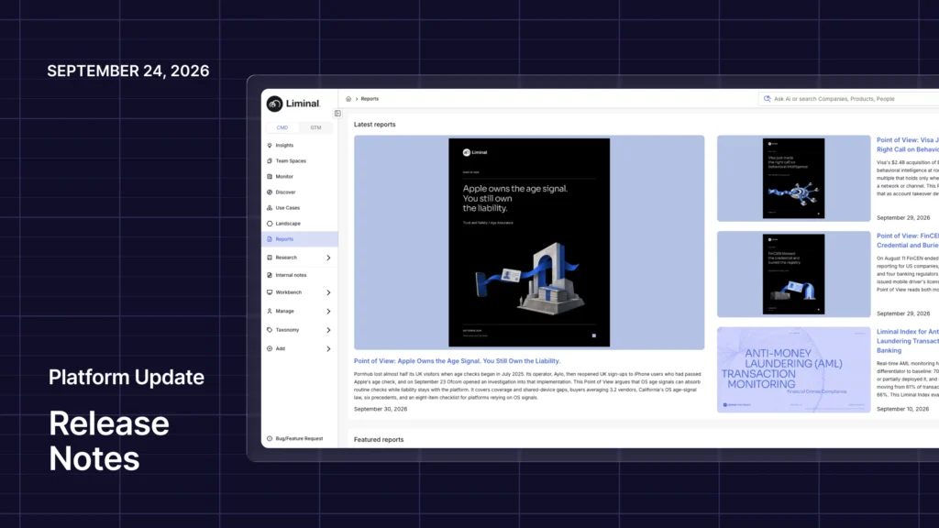Click the Internal notes icon
Image resolution: width=939 pixels, height=528 pixels.
[x=270, y=275]
